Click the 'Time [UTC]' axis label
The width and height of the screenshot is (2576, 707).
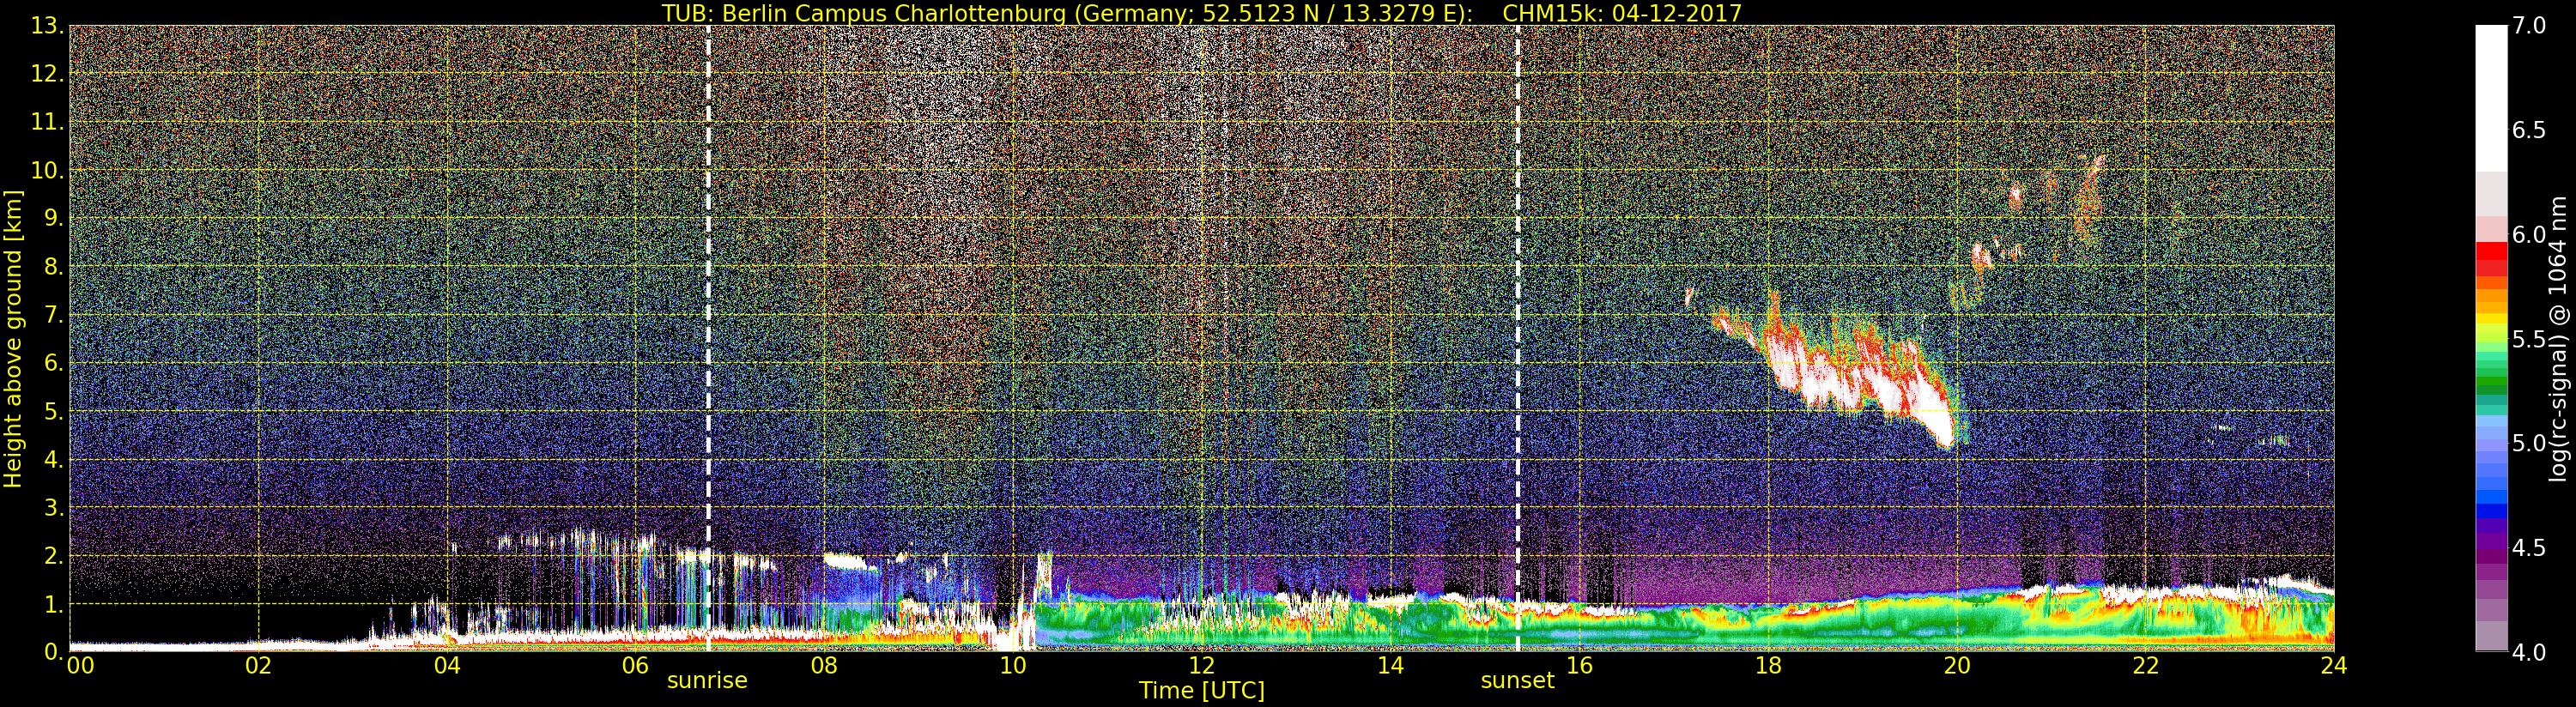[x=1201, y=690]
